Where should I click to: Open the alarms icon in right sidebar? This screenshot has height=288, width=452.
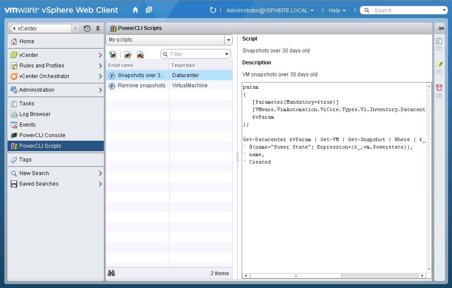click(x=439, y=87)
